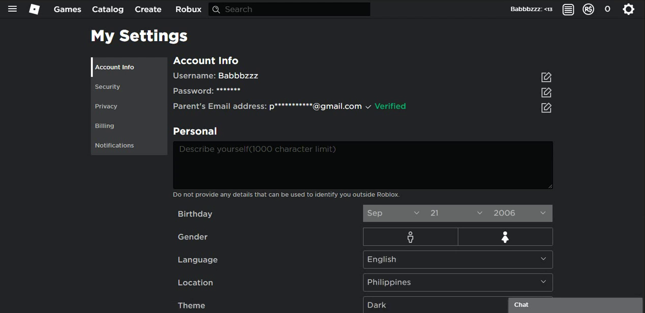Open the notifications feed icon
Viewport: 645px width, 313px height.
pyautogui.click(x=568, y=9)
